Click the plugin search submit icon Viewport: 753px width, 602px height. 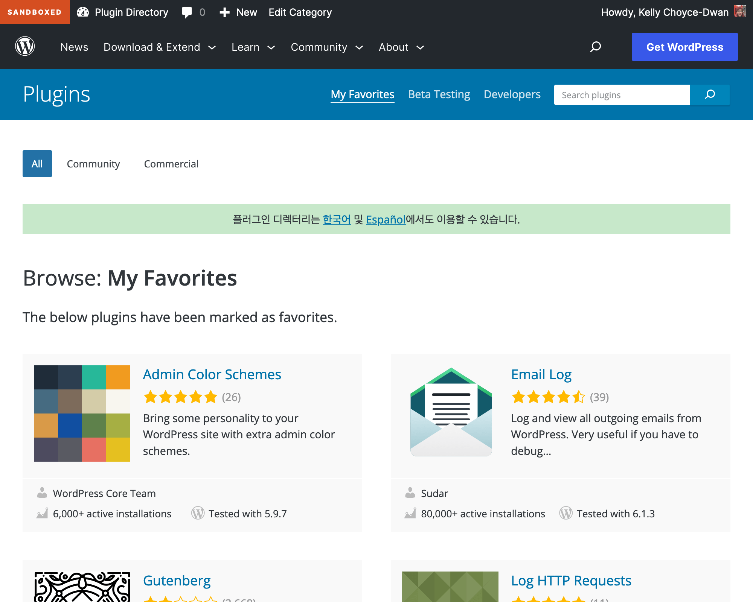[710, 94]
